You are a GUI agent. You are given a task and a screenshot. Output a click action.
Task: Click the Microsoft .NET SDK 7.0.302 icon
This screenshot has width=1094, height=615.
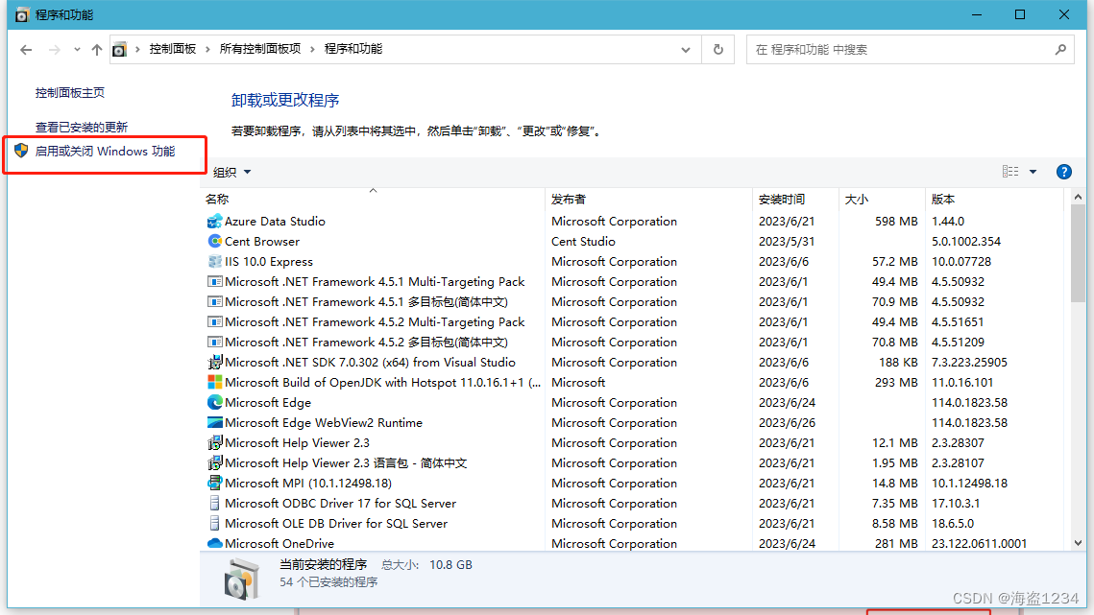click(x=215, y=363)
